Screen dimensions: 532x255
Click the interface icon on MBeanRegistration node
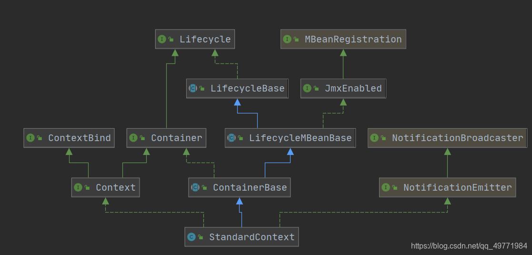pos(287,39)
